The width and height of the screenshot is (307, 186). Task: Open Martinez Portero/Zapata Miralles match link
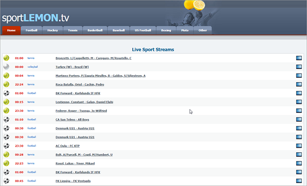pos(100,76)
